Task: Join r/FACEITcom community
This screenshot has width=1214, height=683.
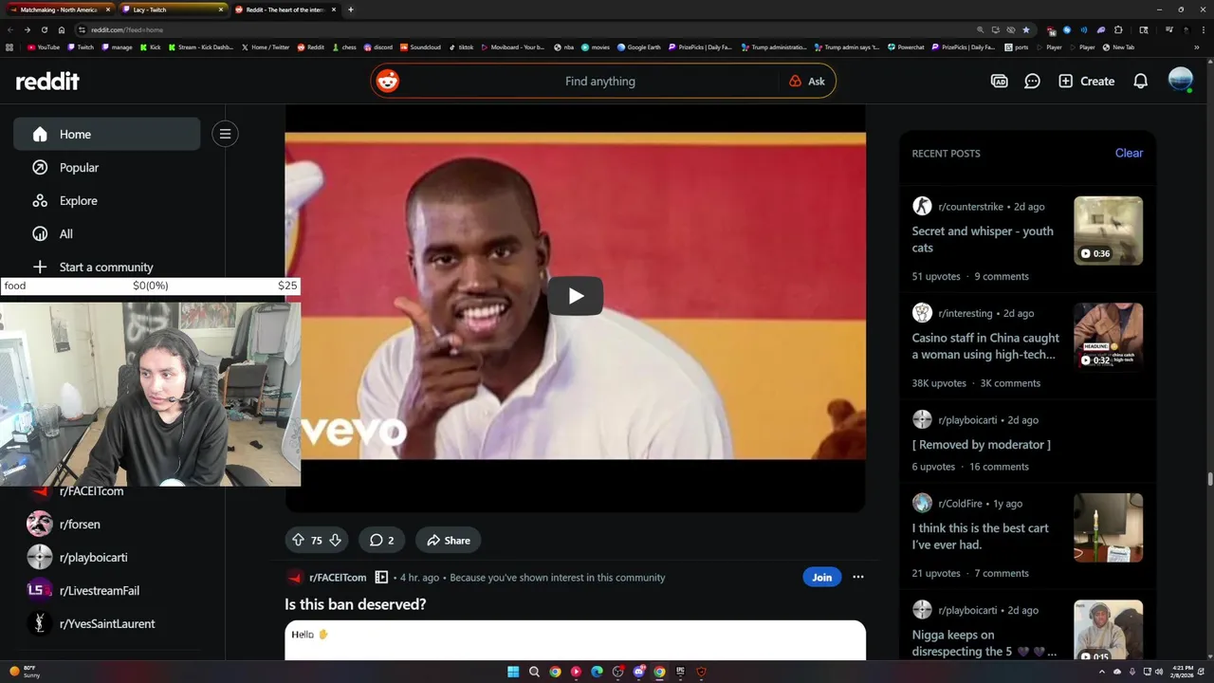Action: point(821,577)
